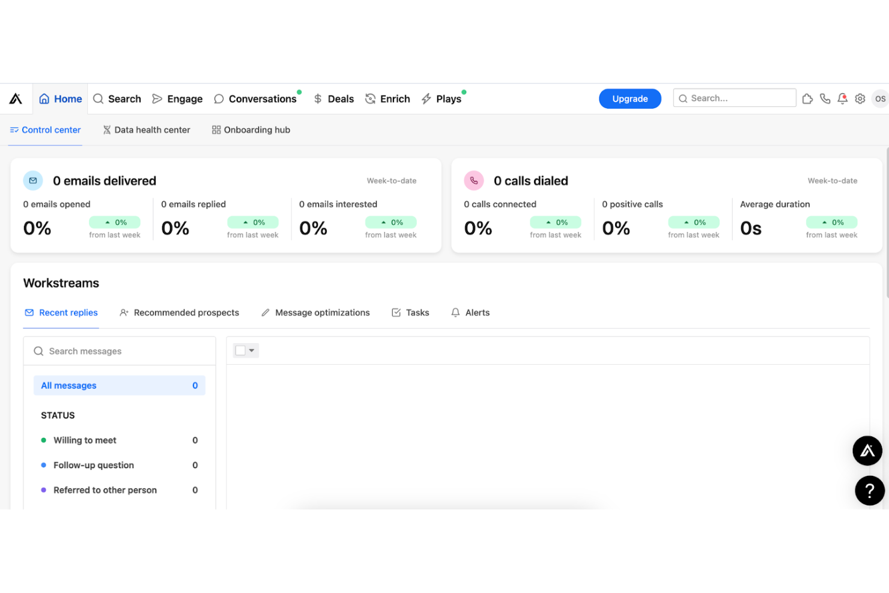Click the emails opened 0% badge

coord(115,222)
